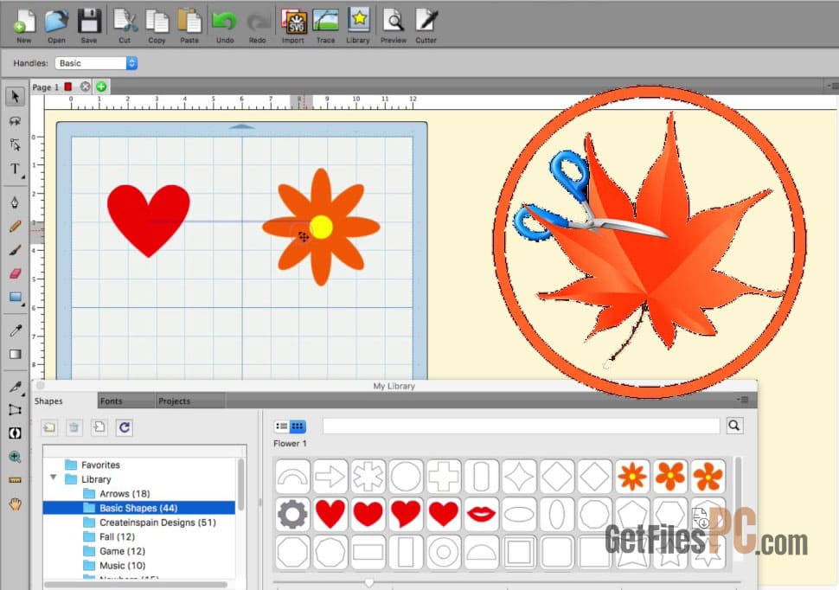Select the Eyedropper tool
The image size is (839, 590).
point(15,330)
